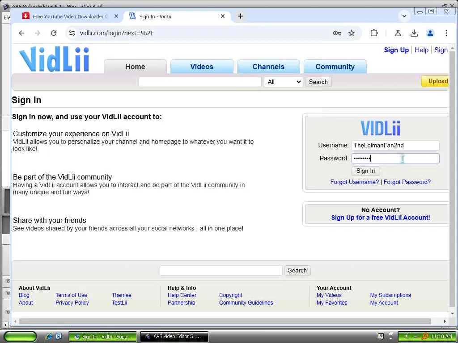Open browser downloads icon
Viewport: 458px width, 343px height.
(x=414, y=33)
